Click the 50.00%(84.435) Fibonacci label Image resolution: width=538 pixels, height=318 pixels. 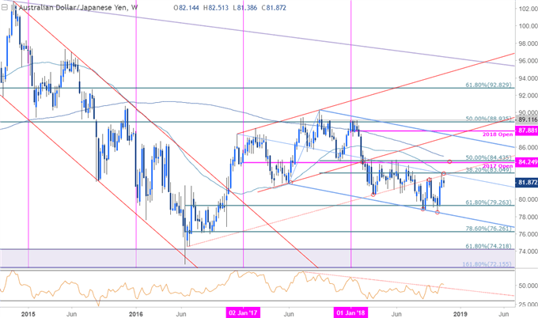pyautogui.click(x=488, y=157)
